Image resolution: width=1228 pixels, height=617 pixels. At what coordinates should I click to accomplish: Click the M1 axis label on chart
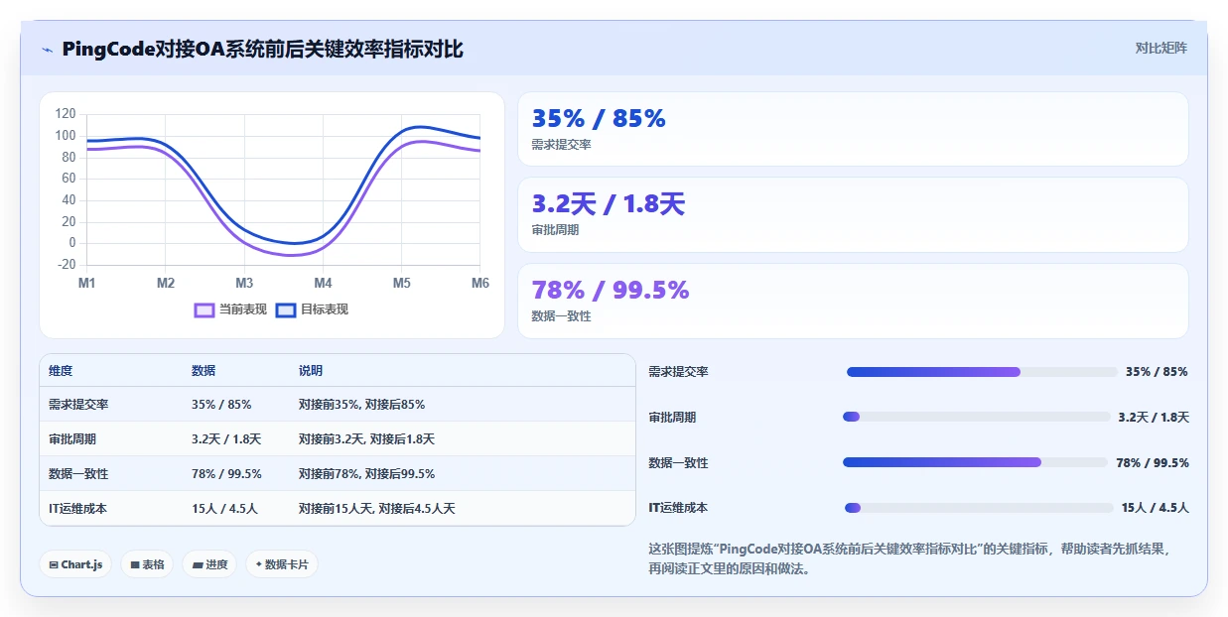(x=87, y=283)
